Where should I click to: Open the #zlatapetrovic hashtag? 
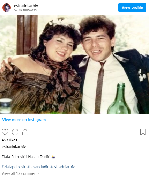(14, 167)
